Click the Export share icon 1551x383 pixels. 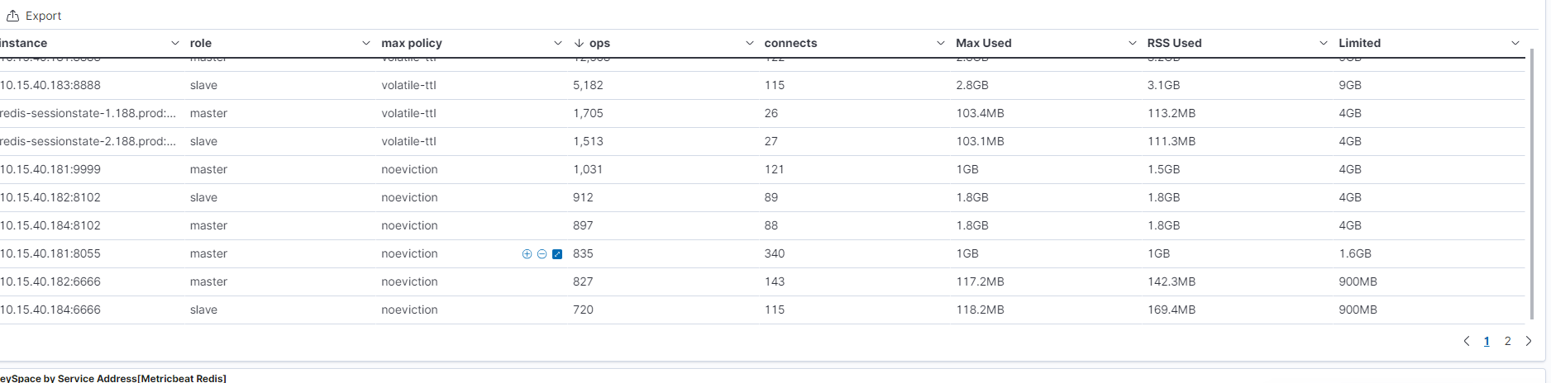click(12, 16)
